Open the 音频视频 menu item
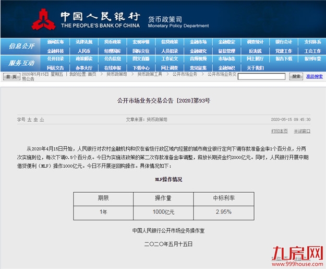 coord(198,59)
